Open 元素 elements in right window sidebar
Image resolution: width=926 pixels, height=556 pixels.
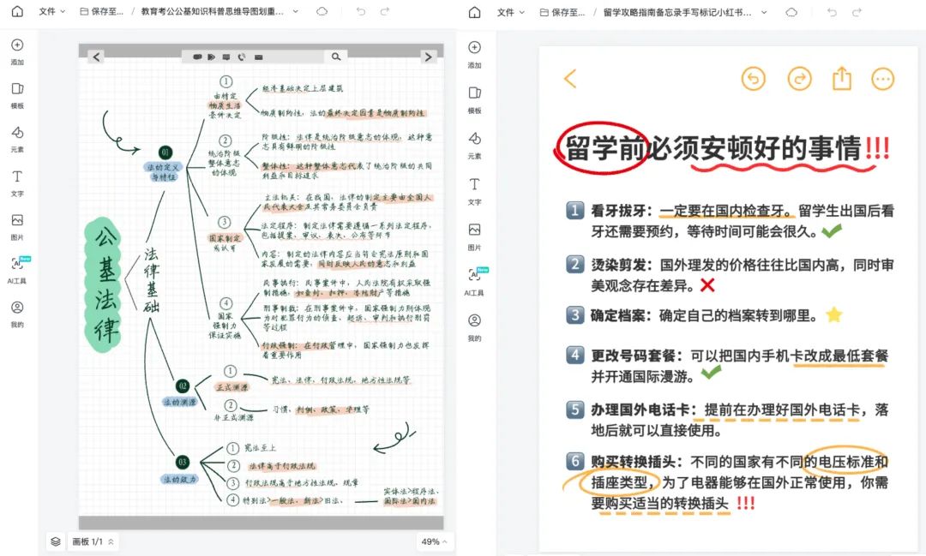[x=474, y=145]
